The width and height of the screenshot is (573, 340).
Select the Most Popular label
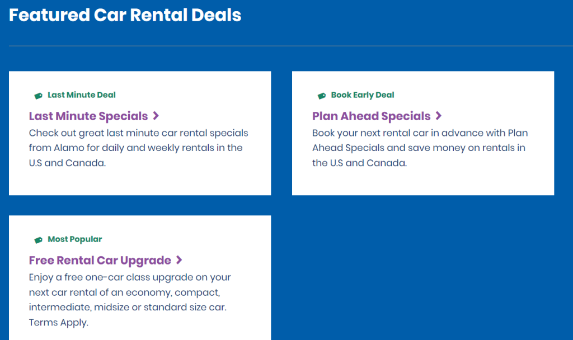(x=75, y=239)
